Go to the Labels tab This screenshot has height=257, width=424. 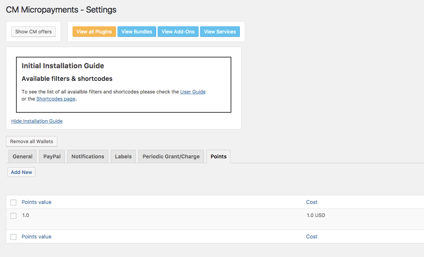tap(123, 156)
